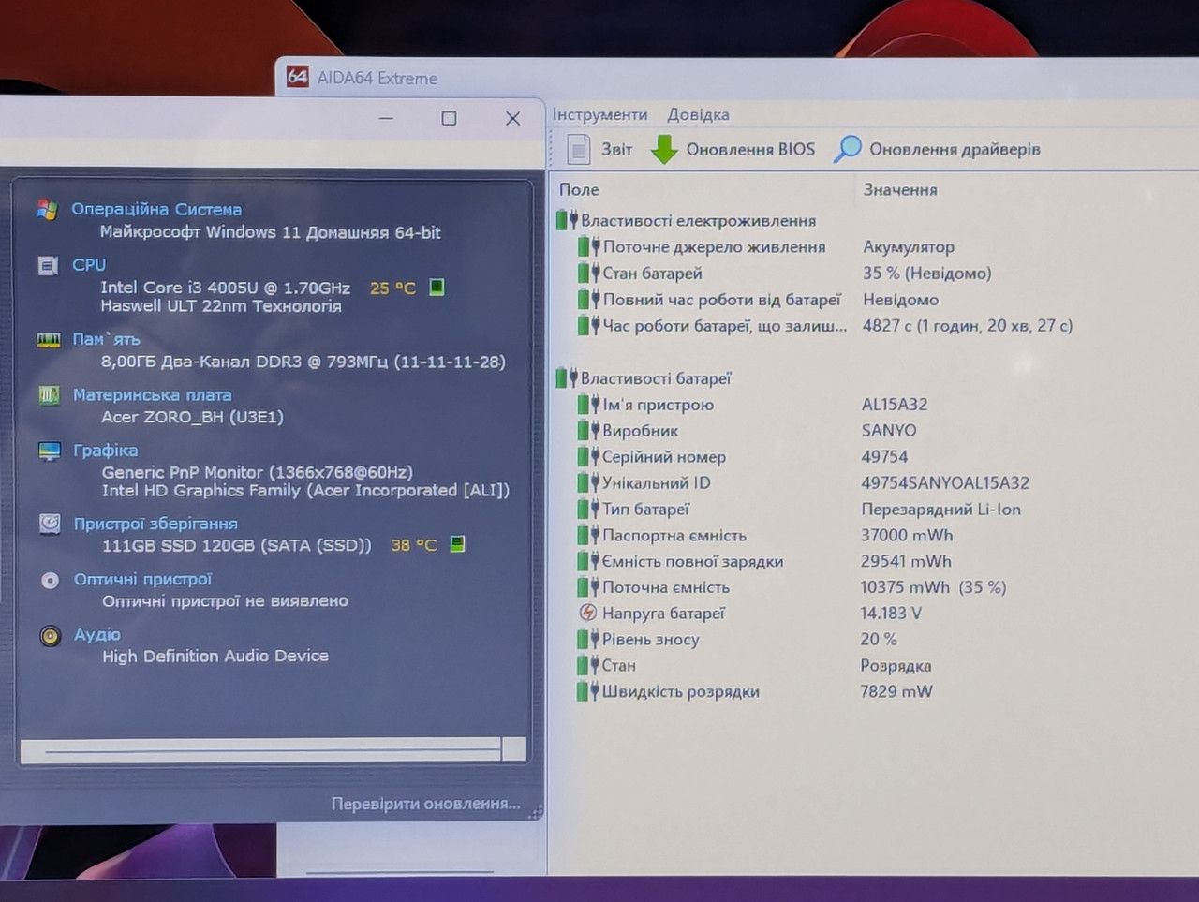Click the green CPU temperature indicator icon
The width and height of the screenshot is (1199, 902).
coord(437,288)
